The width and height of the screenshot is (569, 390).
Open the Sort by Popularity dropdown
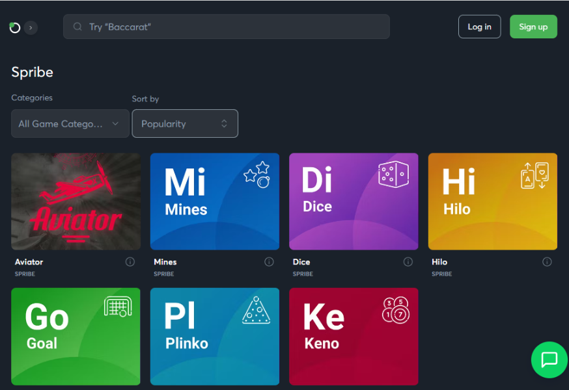(185, 123)
